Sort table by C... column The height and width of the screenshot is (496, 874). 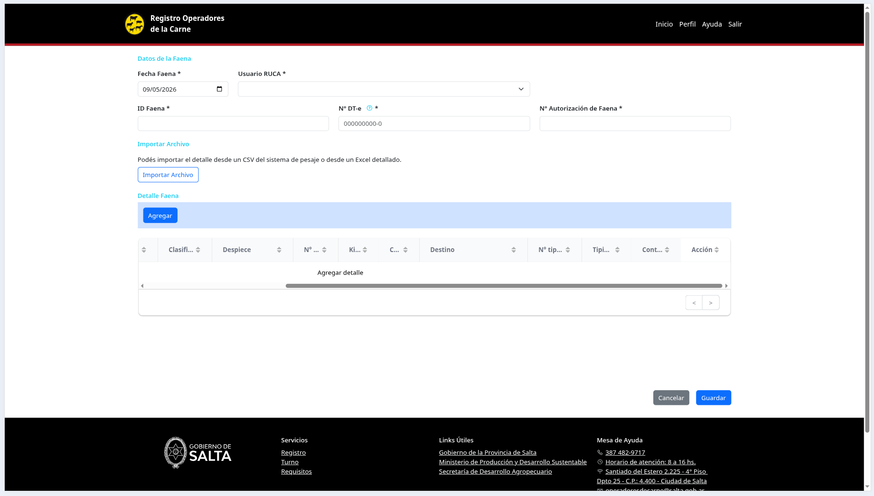(x=405, y=250)
